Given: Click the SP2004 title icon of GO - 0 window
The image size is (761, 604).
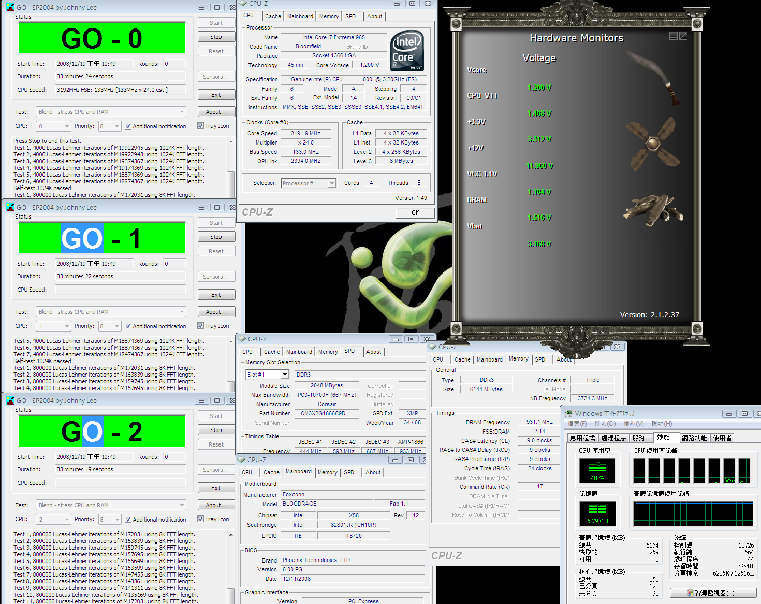Looking at the screenshot, I should coord(10,8).
